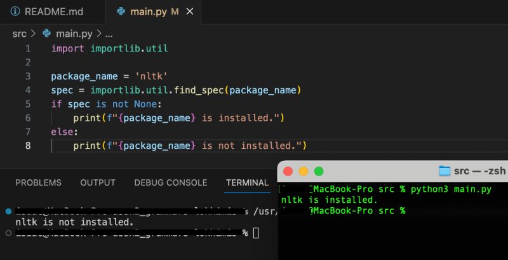Click the src breadcrumb segment
The height and width of the screenshot is (260, 508).
coord(20,34)
